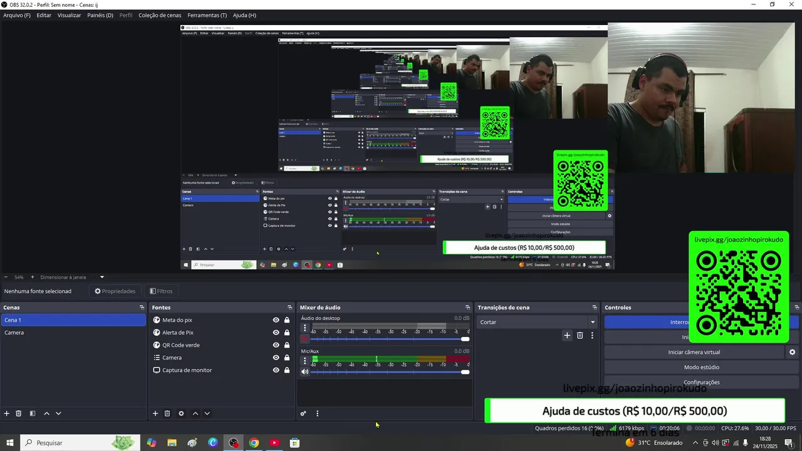
Task: Move source down in Fontes toolbar
Action: [x=207, y=413]
